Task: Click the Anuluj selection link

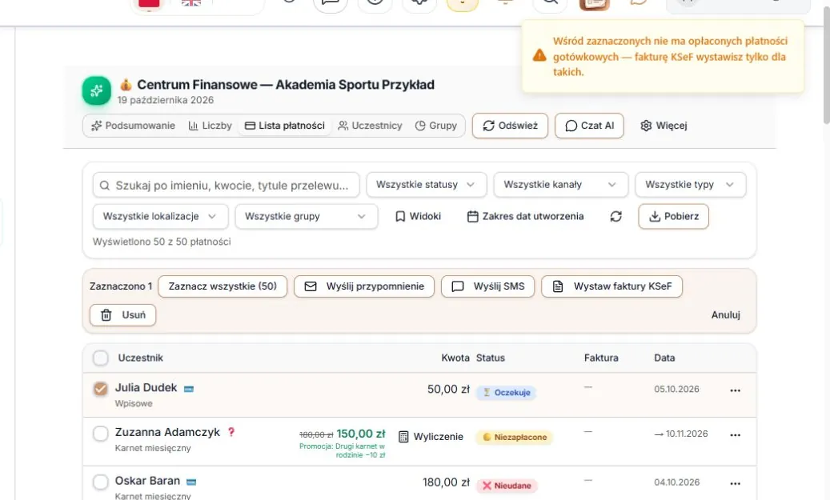Action: (725, 315)
